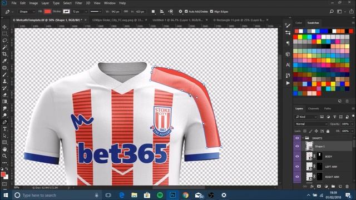Viewport: 356px width, 200px height.
Task: Click the foreground color swatch
Action: pos(3,174)
